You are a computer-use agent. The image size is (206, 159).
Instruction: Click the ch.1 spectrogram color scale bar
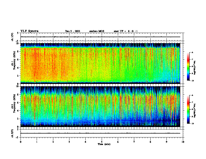(x=188, y=67)
